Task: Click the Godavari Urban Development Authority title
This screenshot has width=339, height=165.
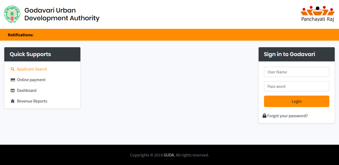Action: (x=62, y=14)
